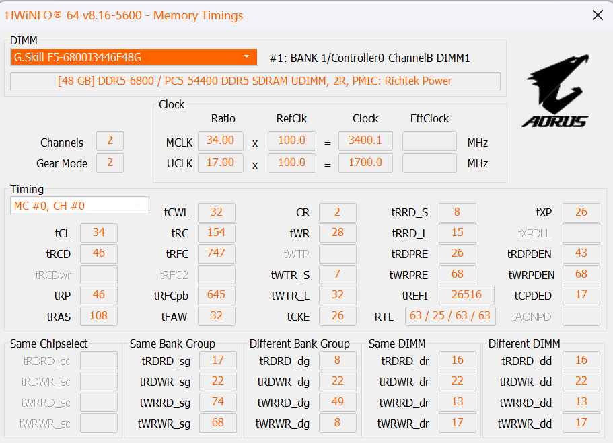The height and width of the screenshot is (443, 613).
Task: Click the tWRRD_dr value 13
Action: (x=458, y=403)
